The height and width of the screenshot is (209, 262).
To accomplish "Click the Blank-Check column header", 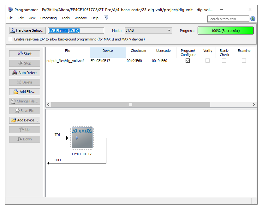I will click(224, 52).
